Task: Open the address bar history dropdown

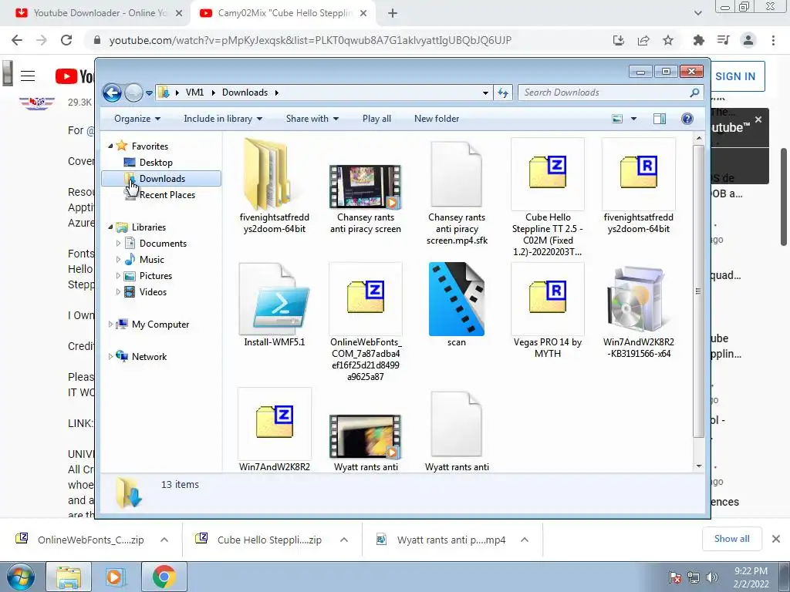Action: pos(485,92)
